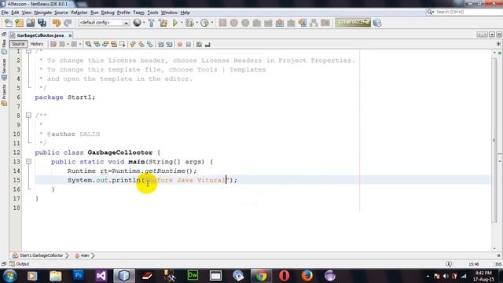503x283 pixels.
Task: Close the GarbageColloctor.java tab
Action: [x=70, y=35]
